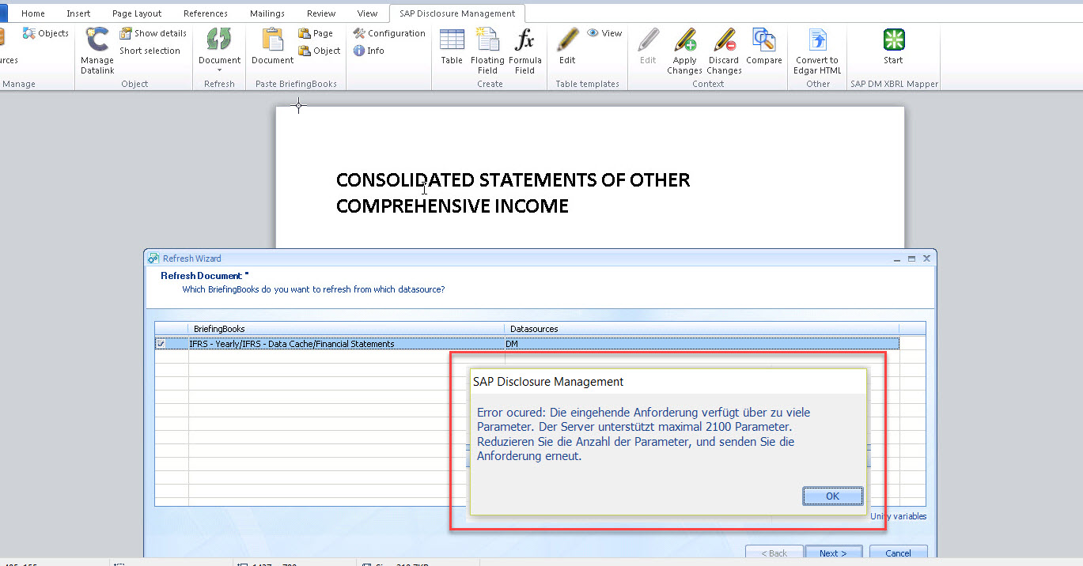Click OK in the error dialog
Viewport: 1083px width, 566px height.
(832, 496)
